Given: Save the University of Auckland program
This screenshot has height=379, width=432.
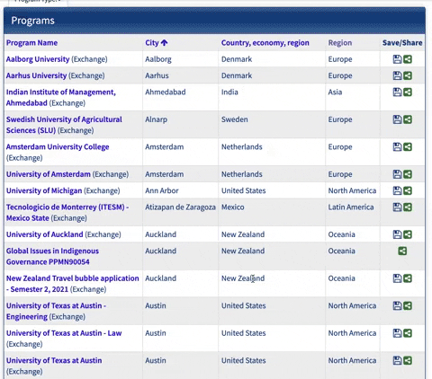Looking at the screenshot, I should tap(397, 234).
